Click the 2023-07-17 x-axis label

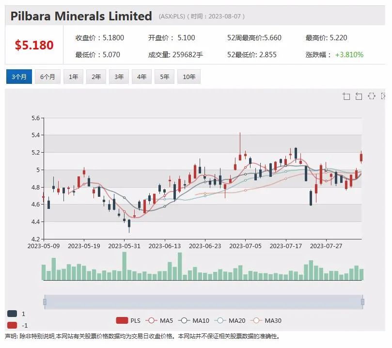pos(286,246)
